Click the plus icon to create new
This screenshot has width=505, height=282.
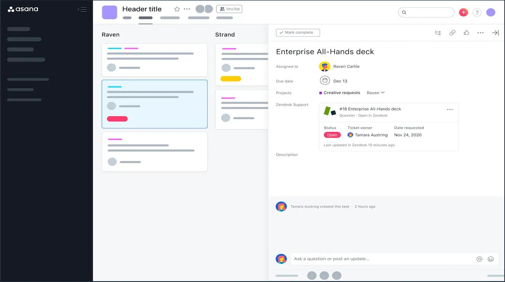pos(463,12)
